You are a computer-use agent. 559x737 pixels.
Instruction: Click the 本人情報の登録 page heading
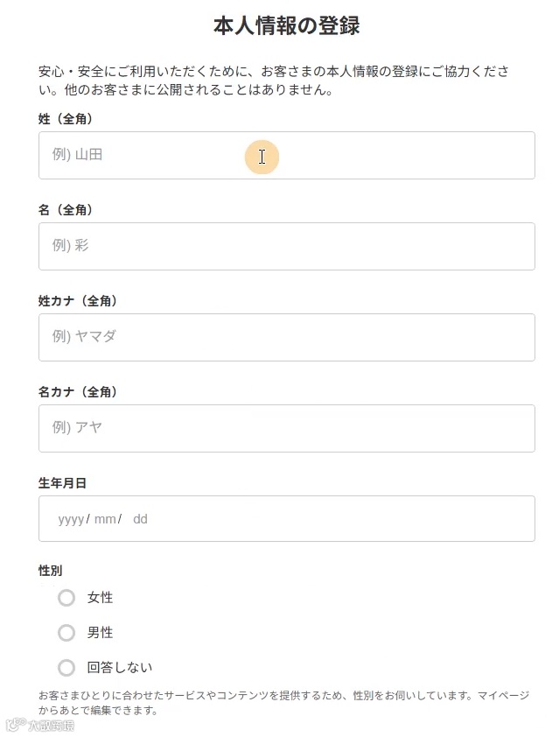286,26
